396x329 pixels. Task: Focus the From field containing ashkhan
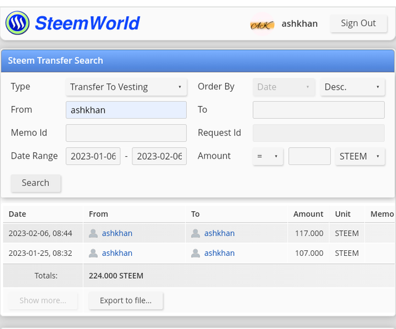[x=126, y=110]
